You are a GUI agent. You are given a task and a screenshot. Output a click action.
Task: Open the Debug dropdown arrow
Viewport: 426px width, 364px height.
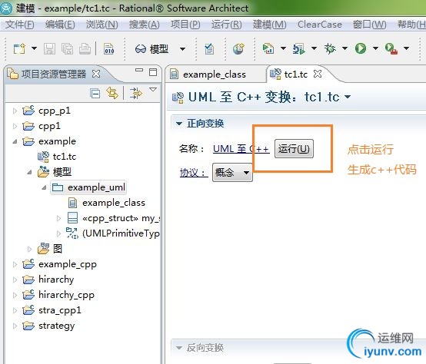click(x=344, y=48)
